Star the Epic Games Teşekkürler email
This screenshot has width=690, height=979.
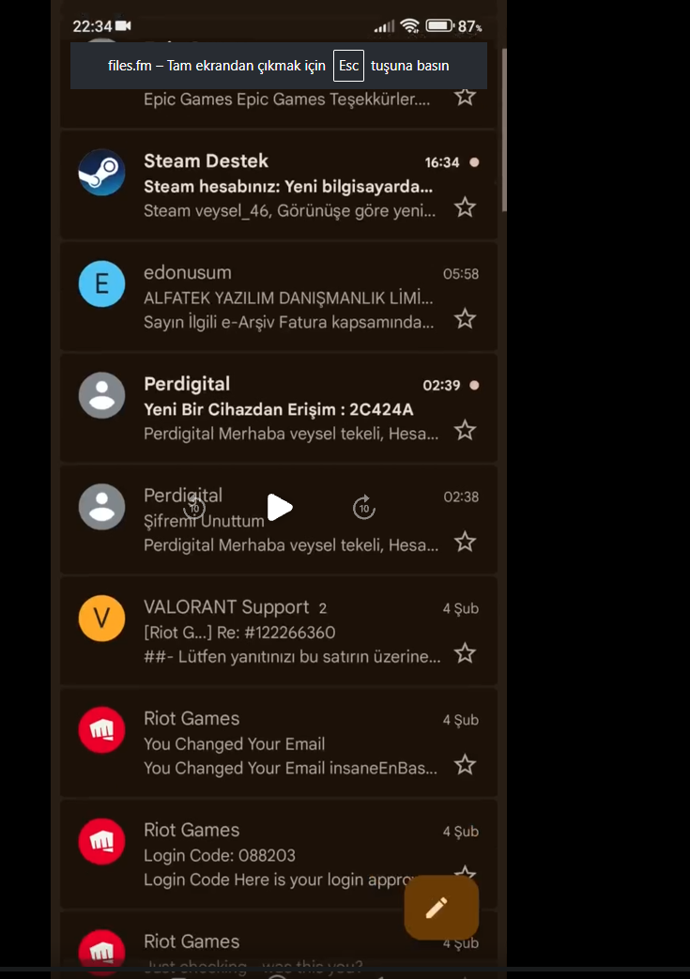(x=466, y=96)
